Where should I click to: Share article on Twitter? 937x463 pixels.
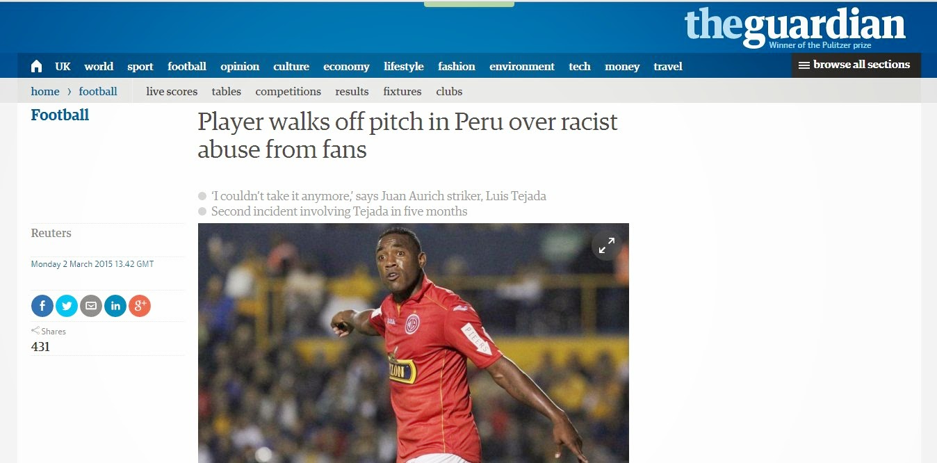(x=67, y=306)
